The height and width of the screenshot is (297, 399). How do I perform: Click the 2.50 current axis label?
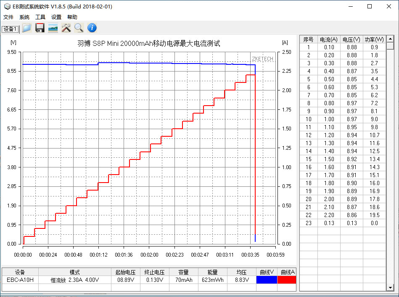286,52
